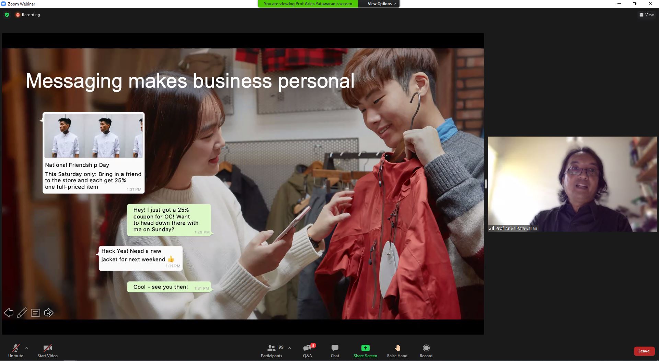This screenshot has height=361, width=659.
Task: Go to previous slide arrow
Action: [x=9, y=313]
